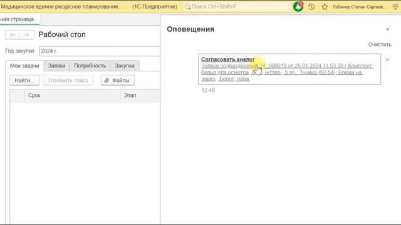
Task: Open the service menu lines icon
Action: click(395, 7)
